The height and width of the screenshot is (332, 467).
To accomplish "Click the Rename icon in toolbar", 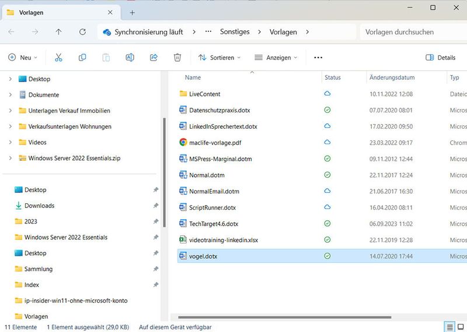I will [130, 58].
